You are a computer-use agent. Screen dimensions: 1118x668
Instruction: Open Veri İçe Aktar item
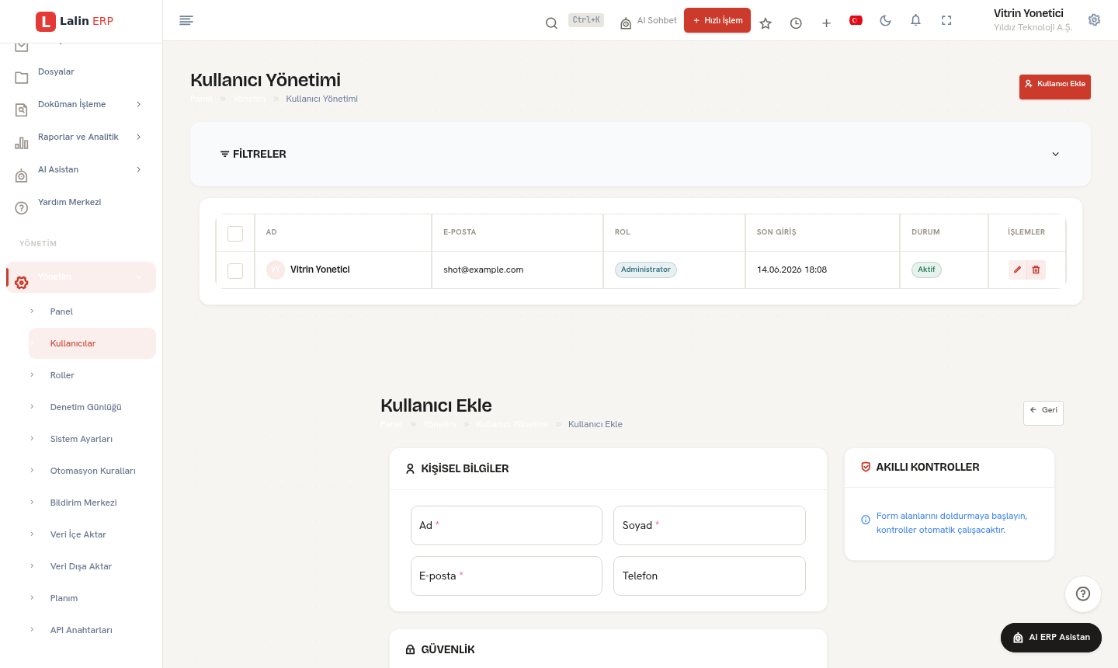click(78, 534)
